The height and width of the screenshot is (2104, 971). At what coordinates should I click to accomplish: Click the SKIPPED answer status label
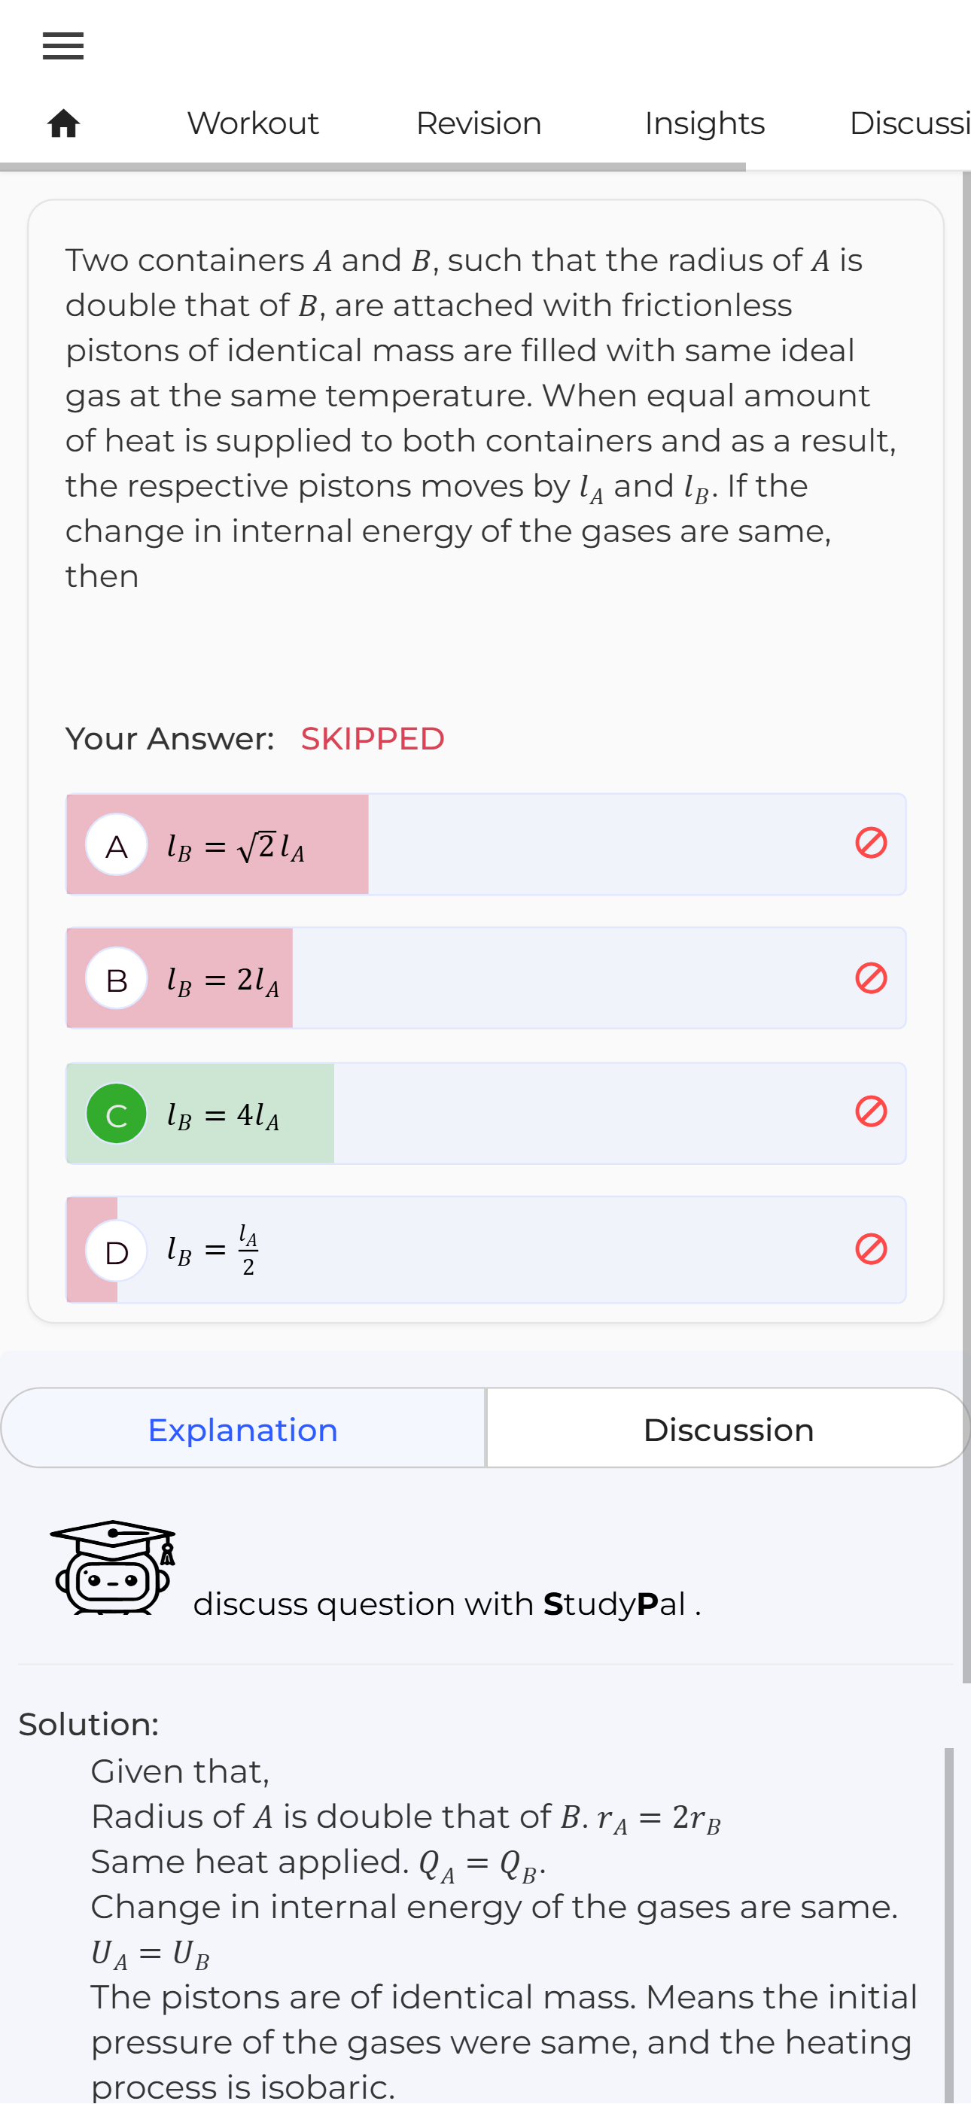pyautogui.click(x=373, y=739)
